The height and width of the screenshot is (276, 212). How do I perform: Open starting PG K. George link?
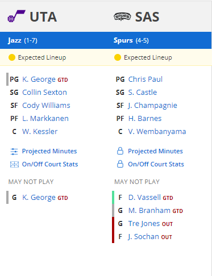pyautogui.click(x=39, y=80)
